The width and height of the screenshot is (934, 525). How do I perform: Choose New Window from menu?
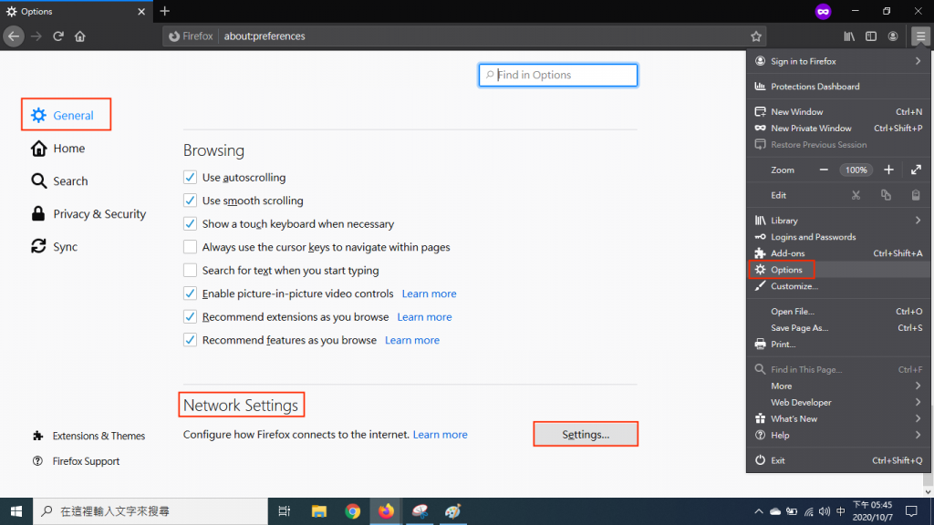click(838, 112)
